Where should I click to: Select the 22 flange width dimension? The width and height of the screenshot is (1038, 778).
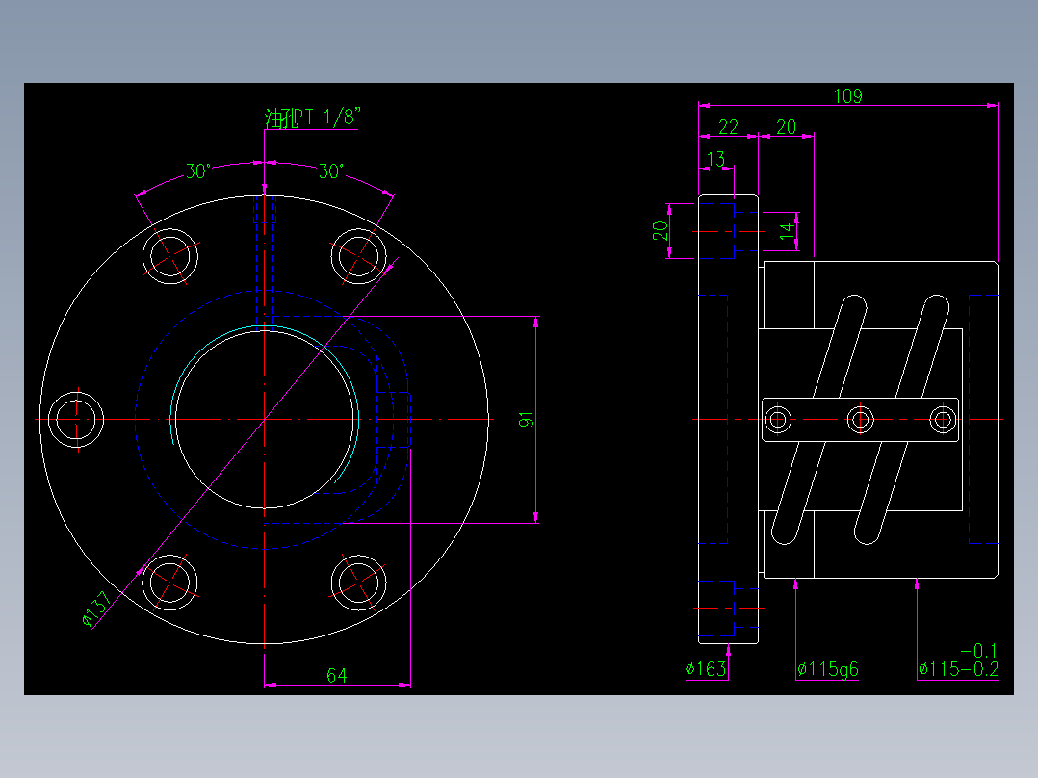(728, 126)
